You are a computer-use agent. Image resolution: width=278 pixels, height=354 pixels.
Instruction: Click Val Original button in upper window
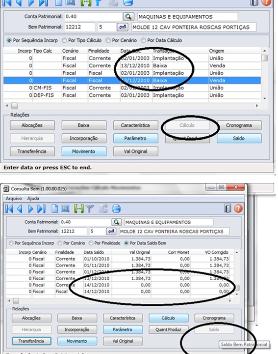(x=136, y=151)
